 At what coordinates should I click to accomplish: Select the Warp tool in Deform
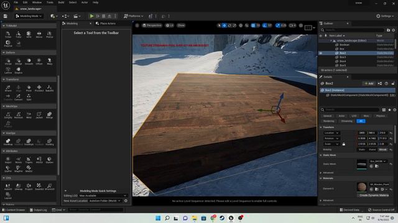pos(50,62)
